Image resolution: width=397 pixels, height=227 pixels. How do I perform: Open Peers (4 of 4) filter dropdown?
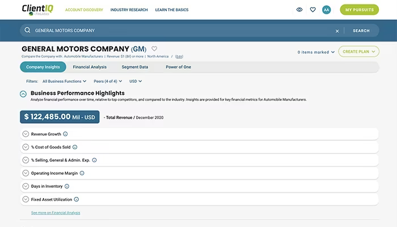(x=108, y=81)
